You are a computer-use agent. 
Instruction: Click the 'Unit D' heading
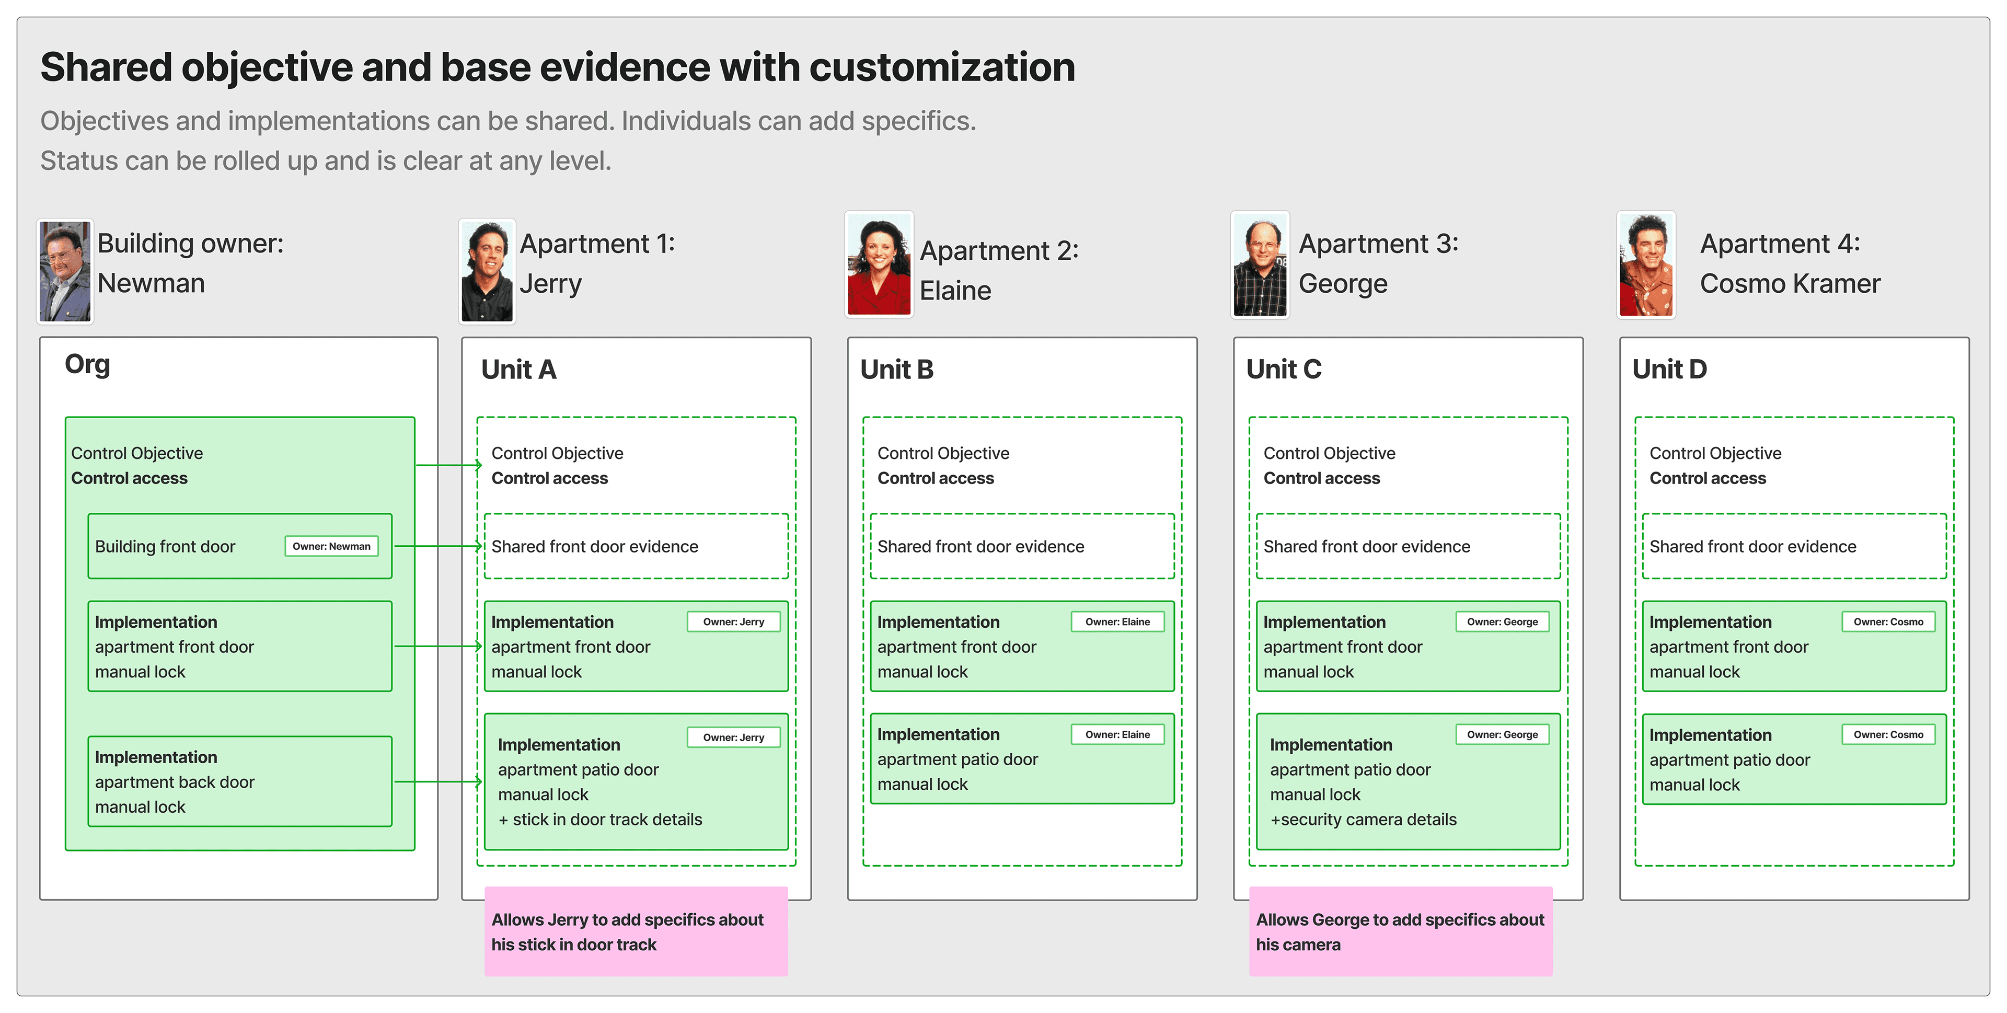click(1670, 370)
